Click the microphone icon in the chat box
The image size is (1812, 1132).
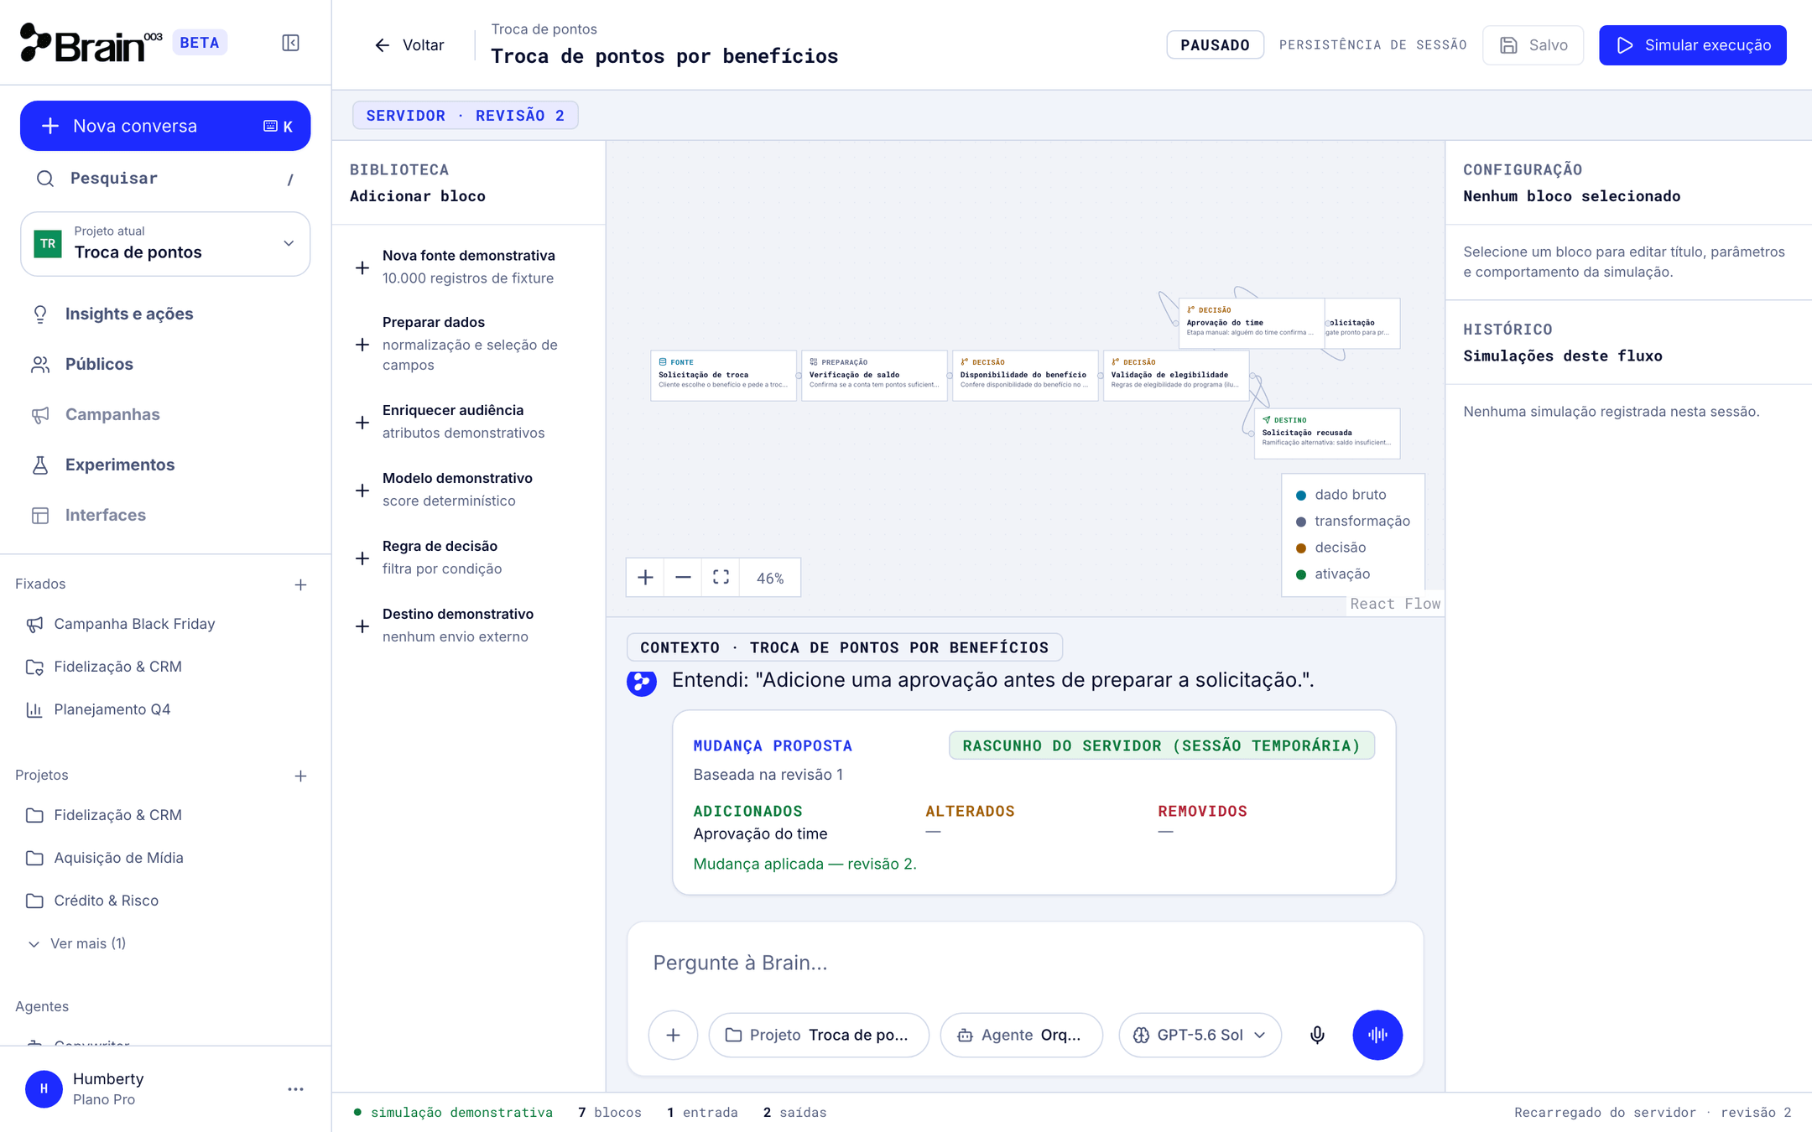pyautogui.click(x=1317, y=1035)
